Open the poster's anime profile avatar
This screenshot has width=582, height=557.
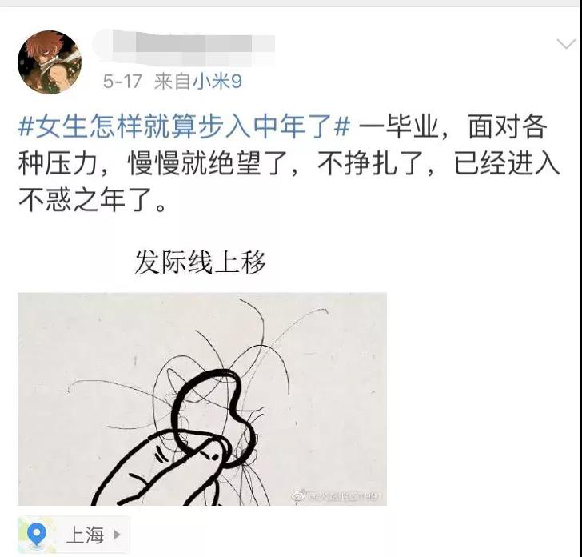50,62
